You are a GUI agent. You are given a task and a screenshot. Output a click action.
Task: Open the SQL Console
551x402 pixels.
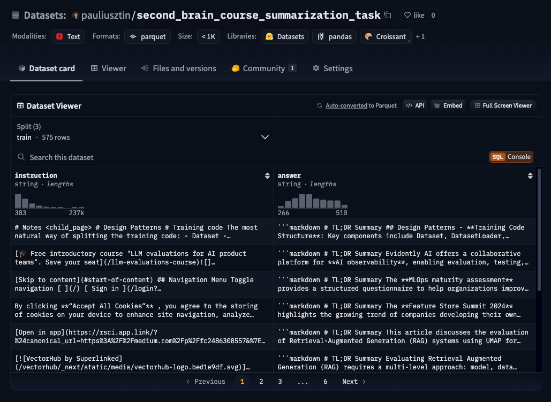coord(511,157)
